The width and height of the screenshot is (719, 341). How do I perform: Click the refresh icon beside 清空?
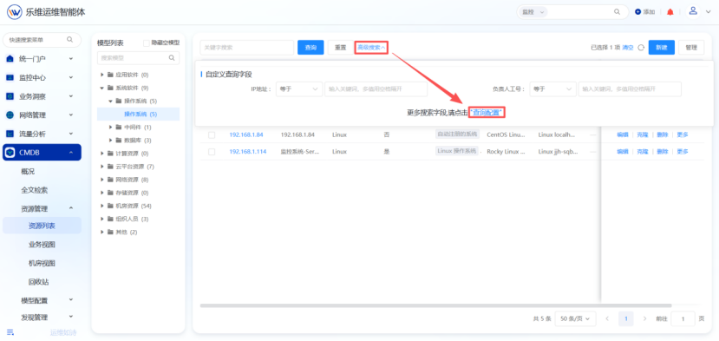641,47
